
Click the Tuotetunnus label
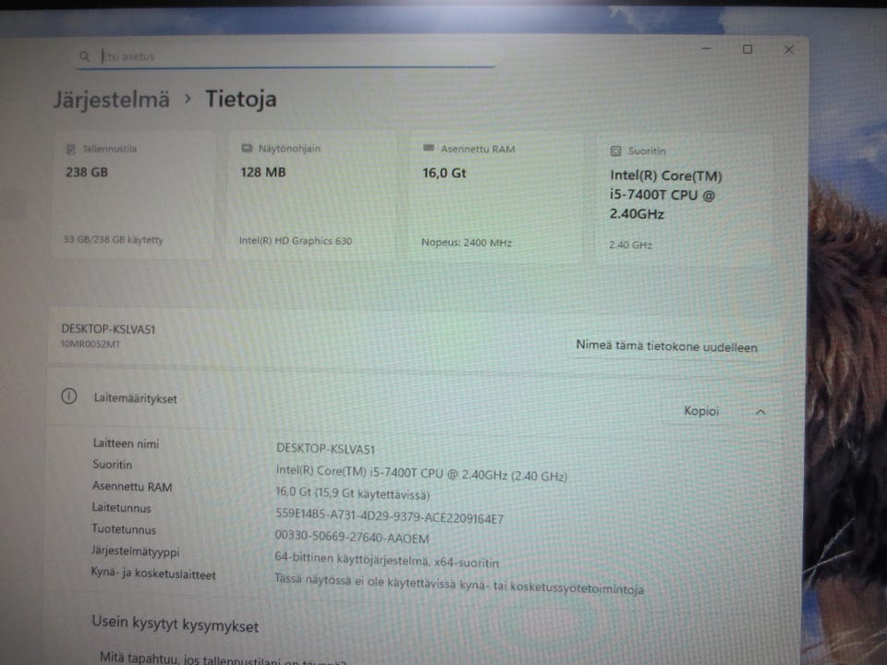124,529
